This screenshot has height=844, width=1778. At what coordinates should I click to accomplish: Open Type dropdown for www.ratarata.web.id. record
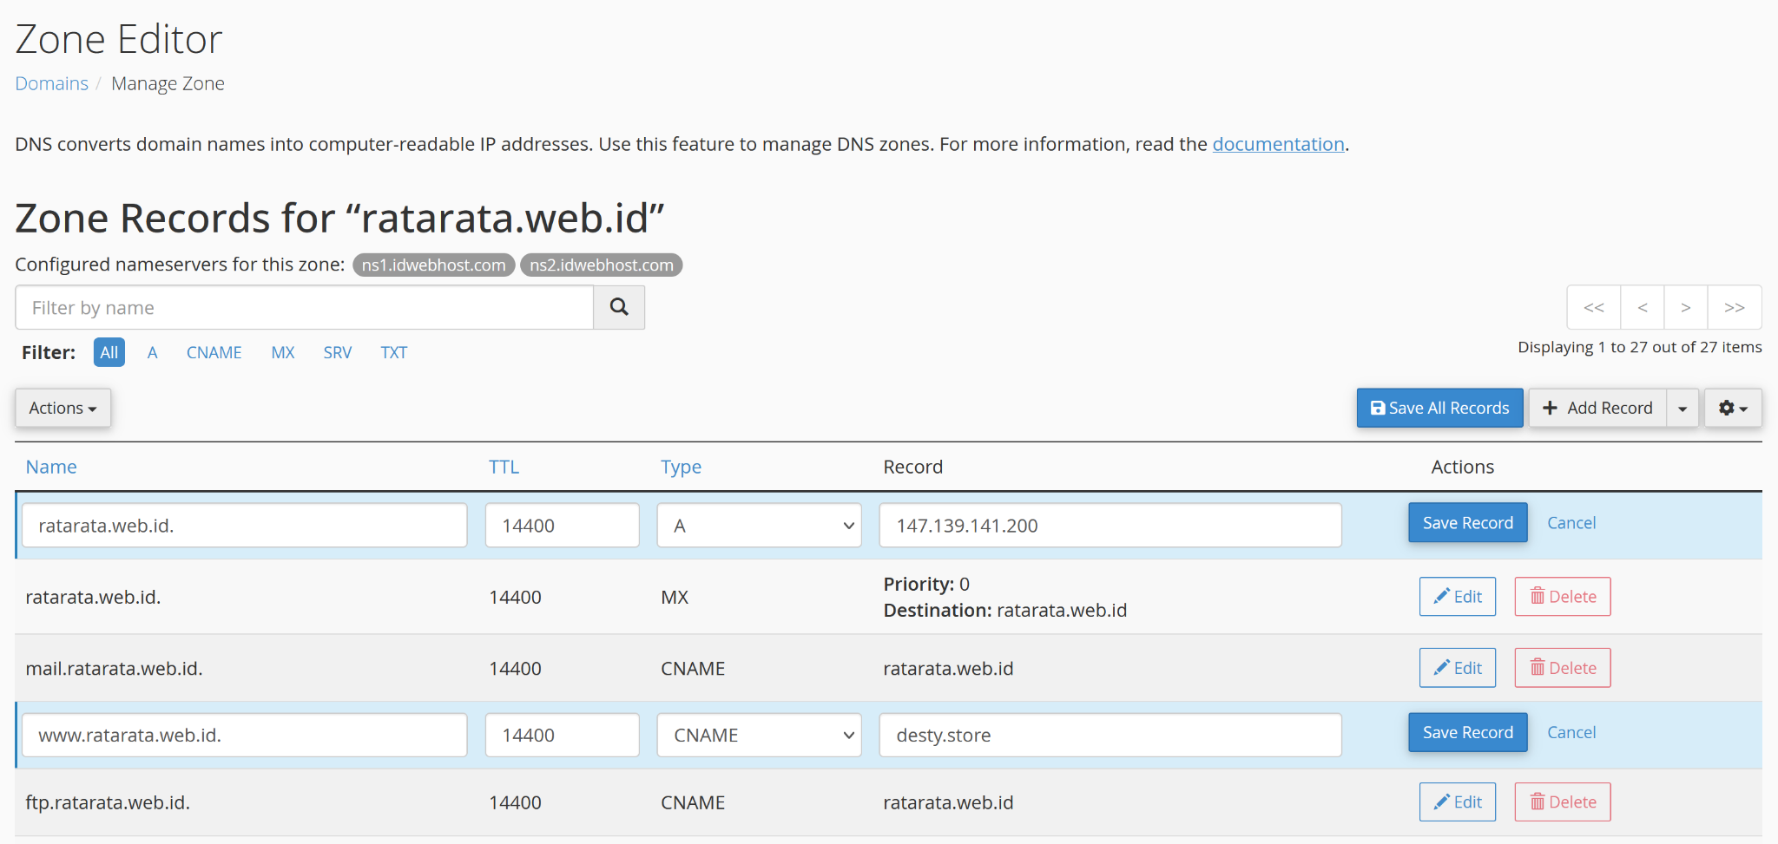click(759, 735)
